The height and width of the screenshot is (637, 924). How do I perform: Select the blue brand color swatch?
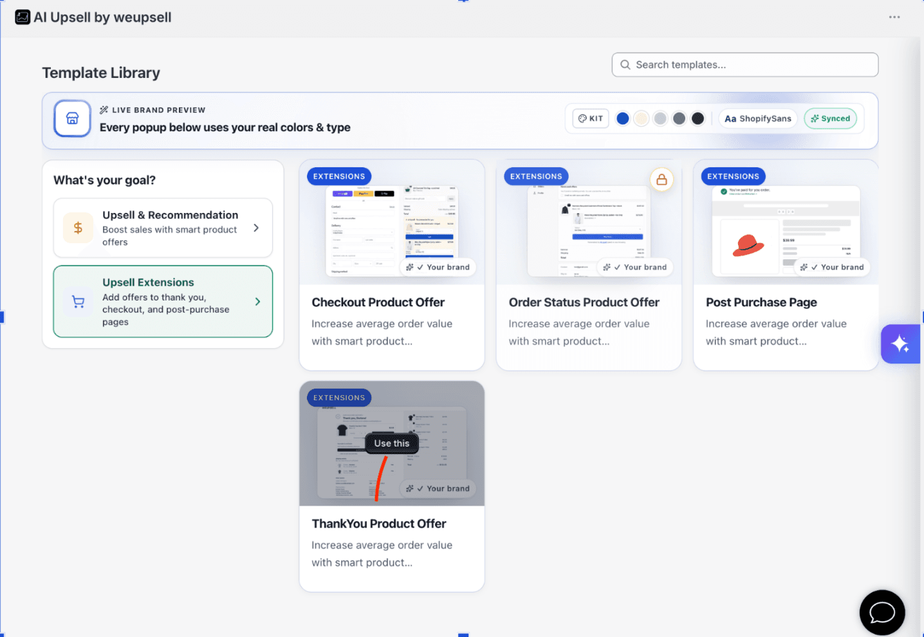[x=622, y=118]
